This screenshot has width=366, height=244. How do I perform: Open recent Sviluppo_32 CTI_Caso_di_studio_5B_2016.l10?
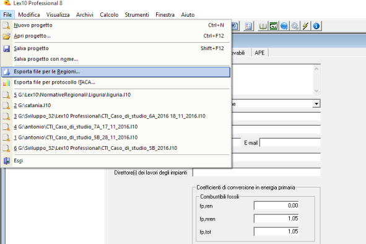116,148
